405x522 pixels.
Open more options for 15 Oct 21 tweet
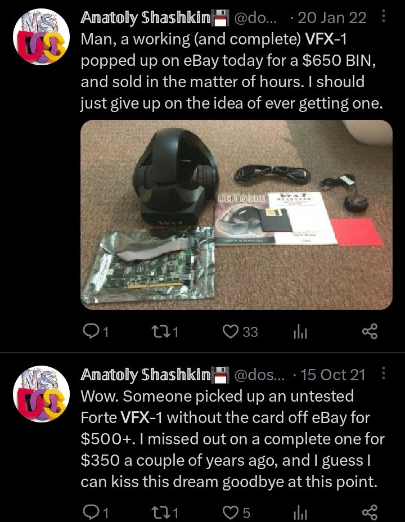click(383, 373)
